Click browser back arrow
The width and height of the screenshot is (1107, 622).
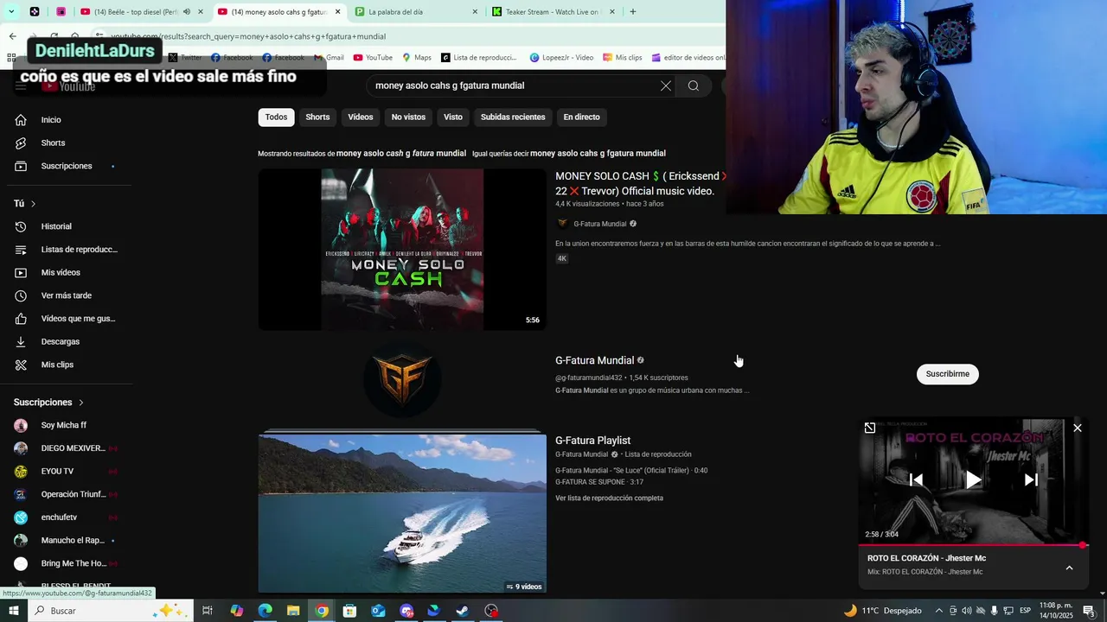(x=12, y=36)
